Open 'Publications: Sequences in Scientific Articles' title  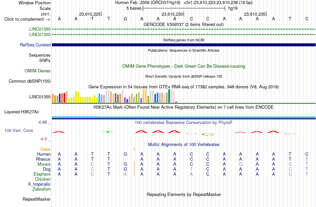(184, 50)
